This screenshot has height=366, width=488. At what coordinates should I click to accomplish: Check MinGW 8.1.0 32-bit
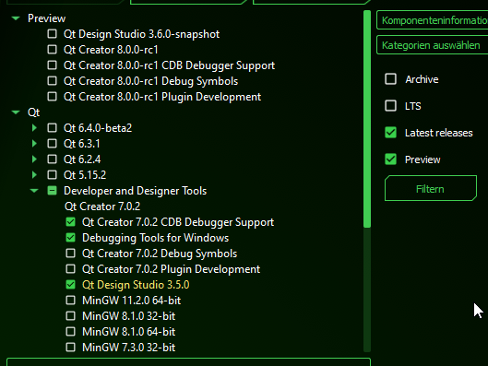71,316
